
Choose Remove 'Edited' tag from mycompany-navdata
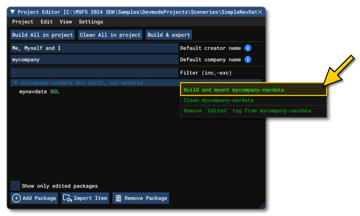(x=253, y=111)
